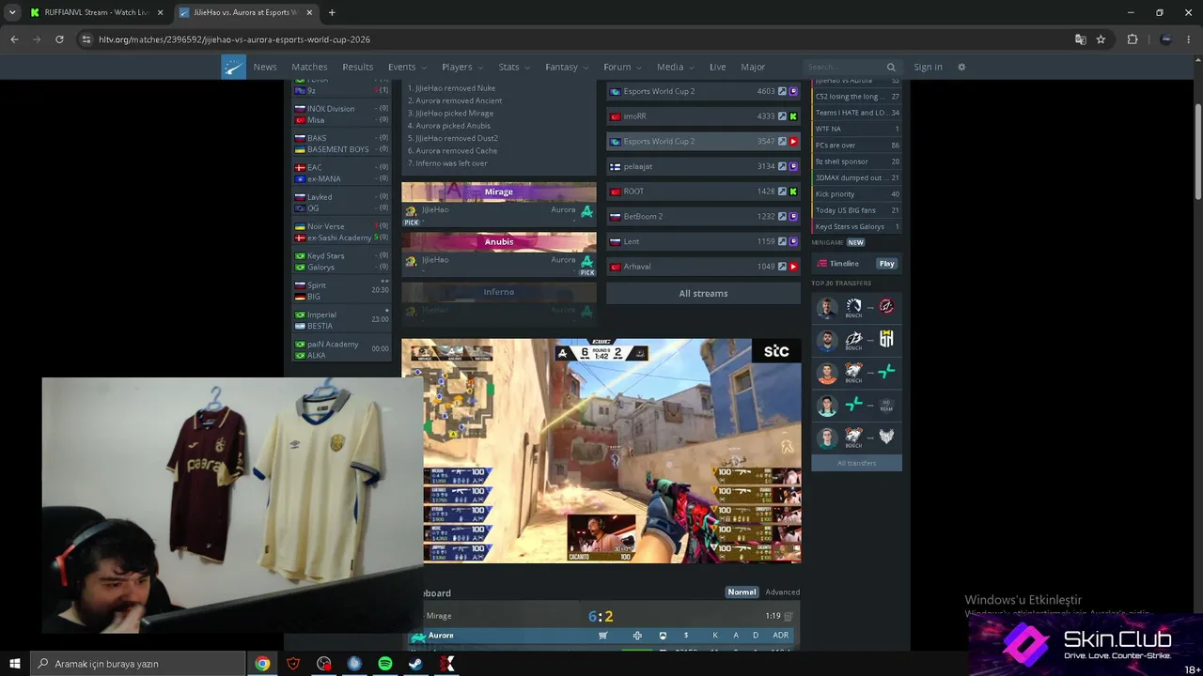
Task: Open Spotify from the taskbar
Action: (x=385, y=664)
